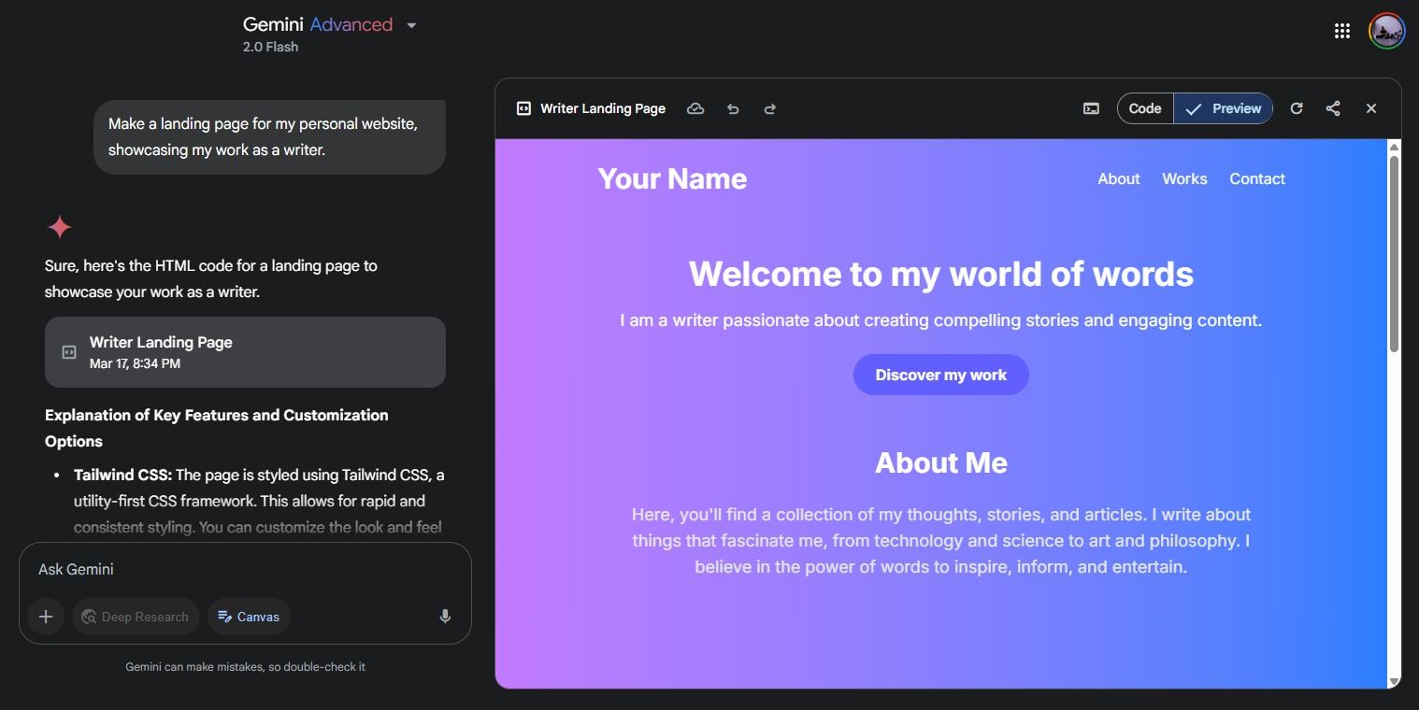This screenshot has width=1419, height=710.
Task: Toggle the Canvas mode chip
Action: [249, 617]
